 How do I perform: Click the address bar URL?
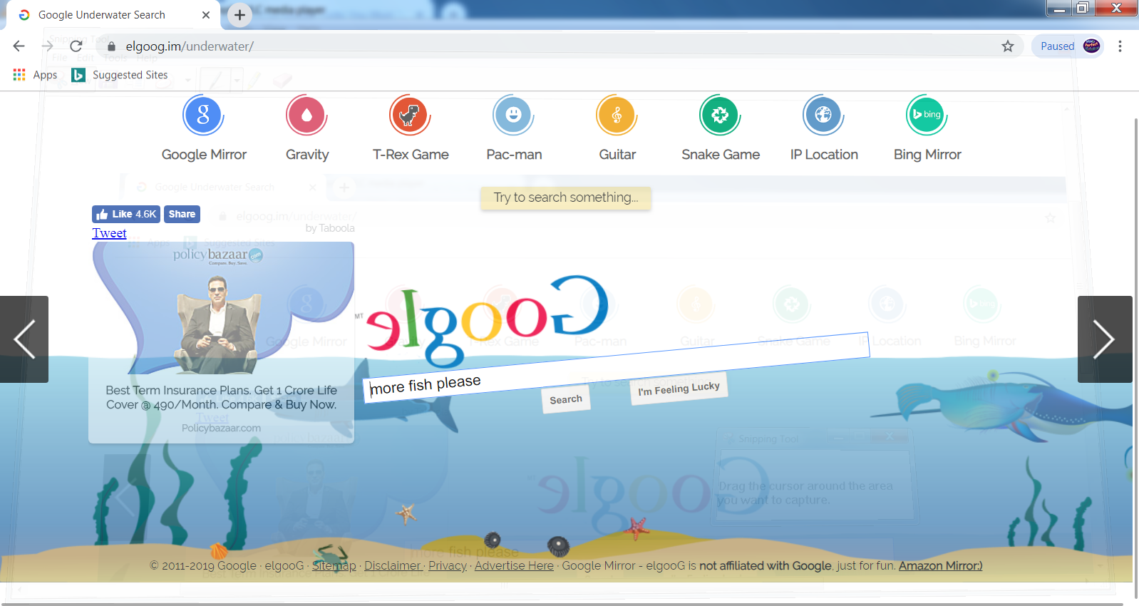point(190,46)
